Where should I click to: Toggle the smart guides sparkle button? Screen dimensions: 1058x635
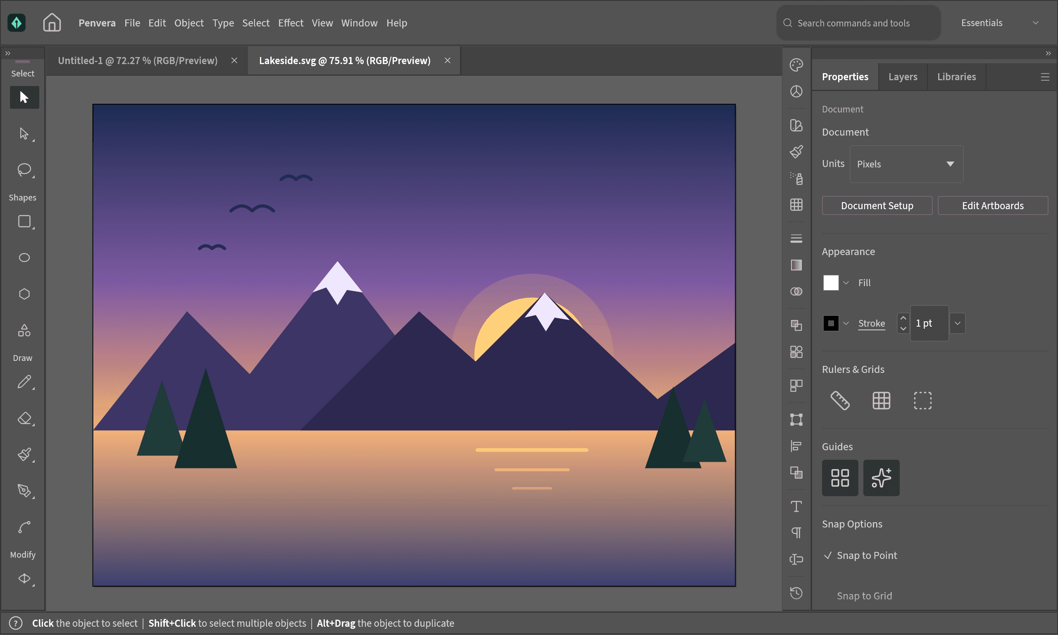coord(882,478)
